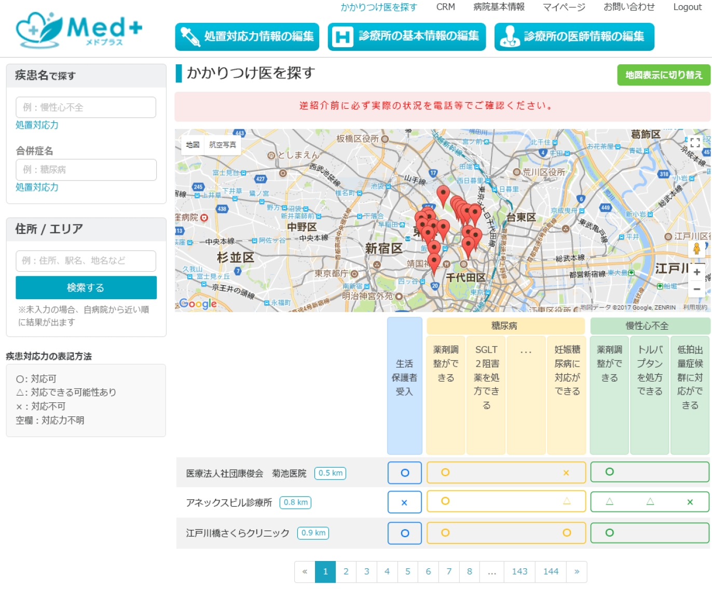
Task: Click 処置対応力 link under 合併症名 field
Action: [x=37, y=187]
